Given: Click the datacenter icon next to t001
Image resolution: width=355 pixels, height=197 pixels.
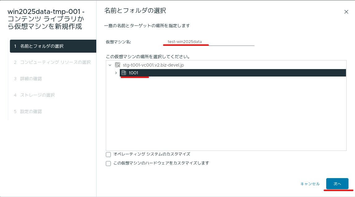Looking at the screenshot, I should click(x=124, y=73).
